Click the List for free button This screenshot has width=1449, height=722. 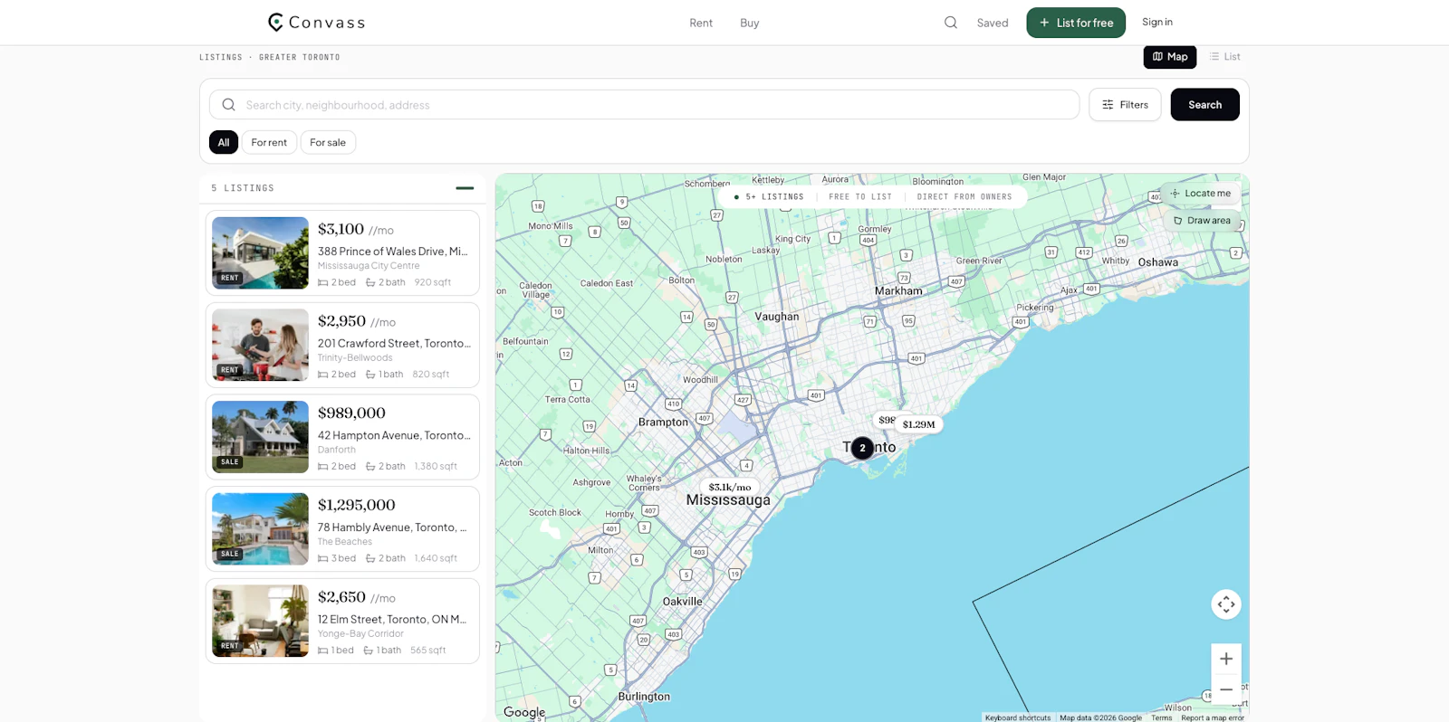tap(1076, 23)
